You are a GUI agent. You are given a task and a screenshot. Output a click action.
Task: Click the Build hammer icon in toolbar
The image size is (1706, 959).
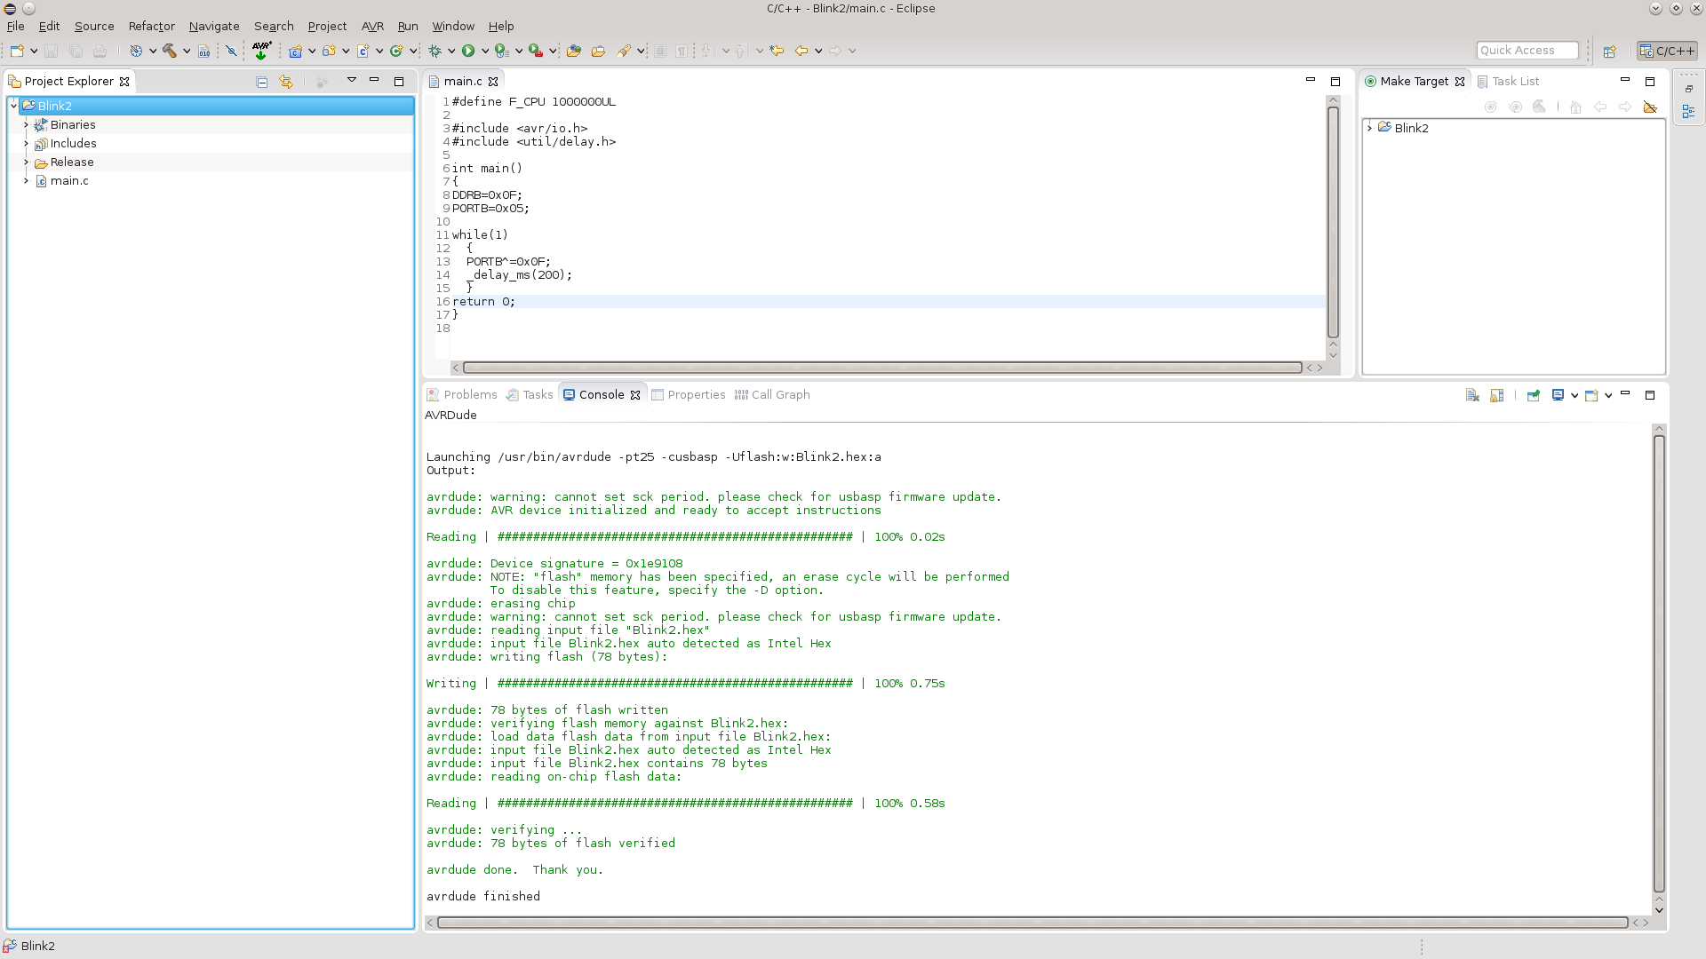[x=168, y=51]
